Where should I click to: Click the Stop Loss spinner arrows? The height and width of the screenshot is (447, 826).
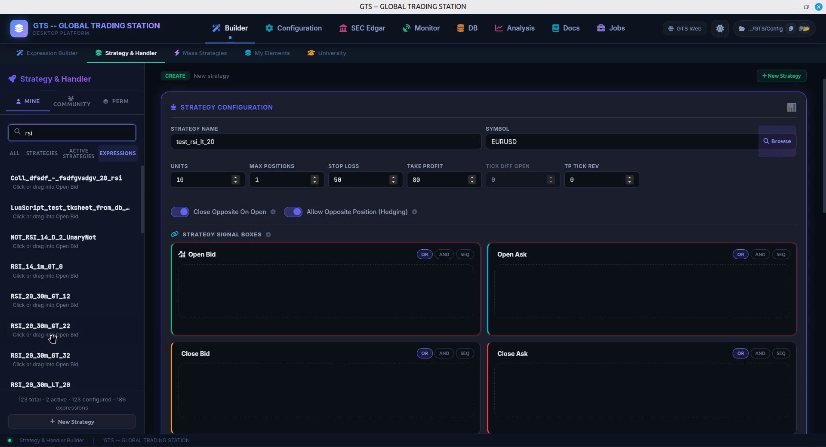click(x=393, y=180)
